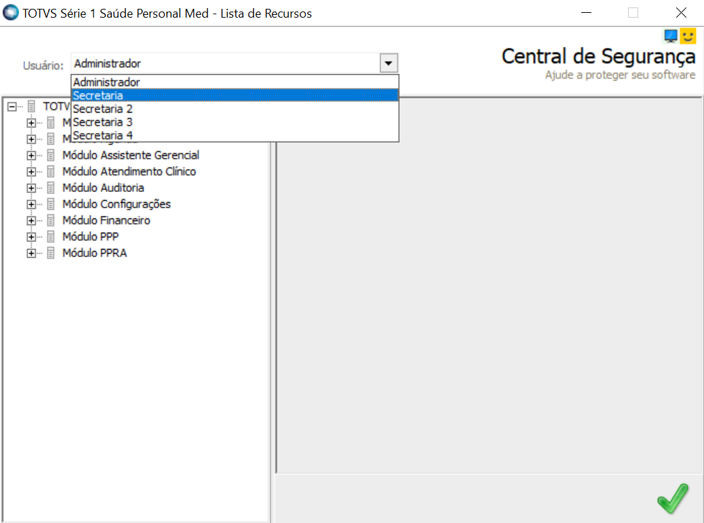This screenshot has width=704, height=523.
Task: Click the TOTVS app logo icon
Action: coord(11,13)
